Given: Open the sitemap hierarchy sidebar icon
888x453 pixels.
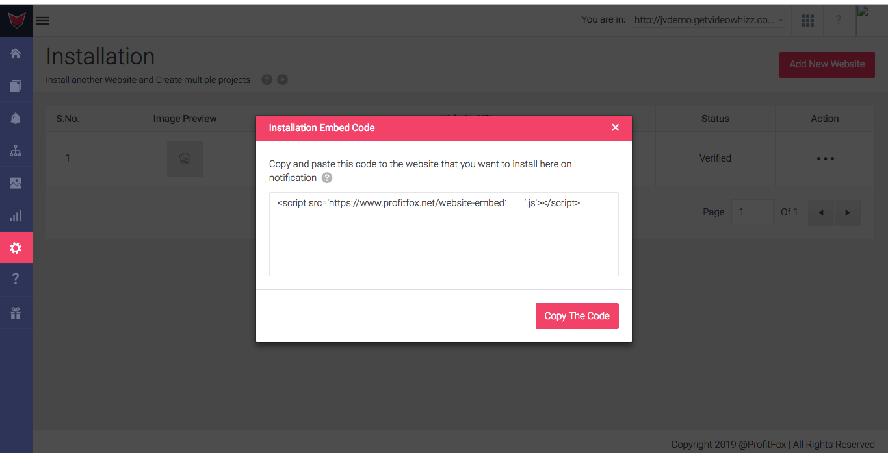Looking at the screenshot, I should click(16, 151).
